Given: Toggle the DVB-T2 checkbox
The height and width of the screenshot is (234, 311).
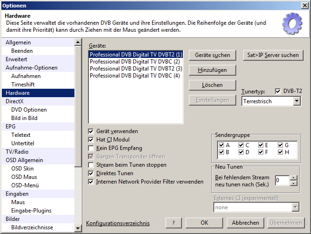Looking at the screenshot, I should tap(278, 91).
